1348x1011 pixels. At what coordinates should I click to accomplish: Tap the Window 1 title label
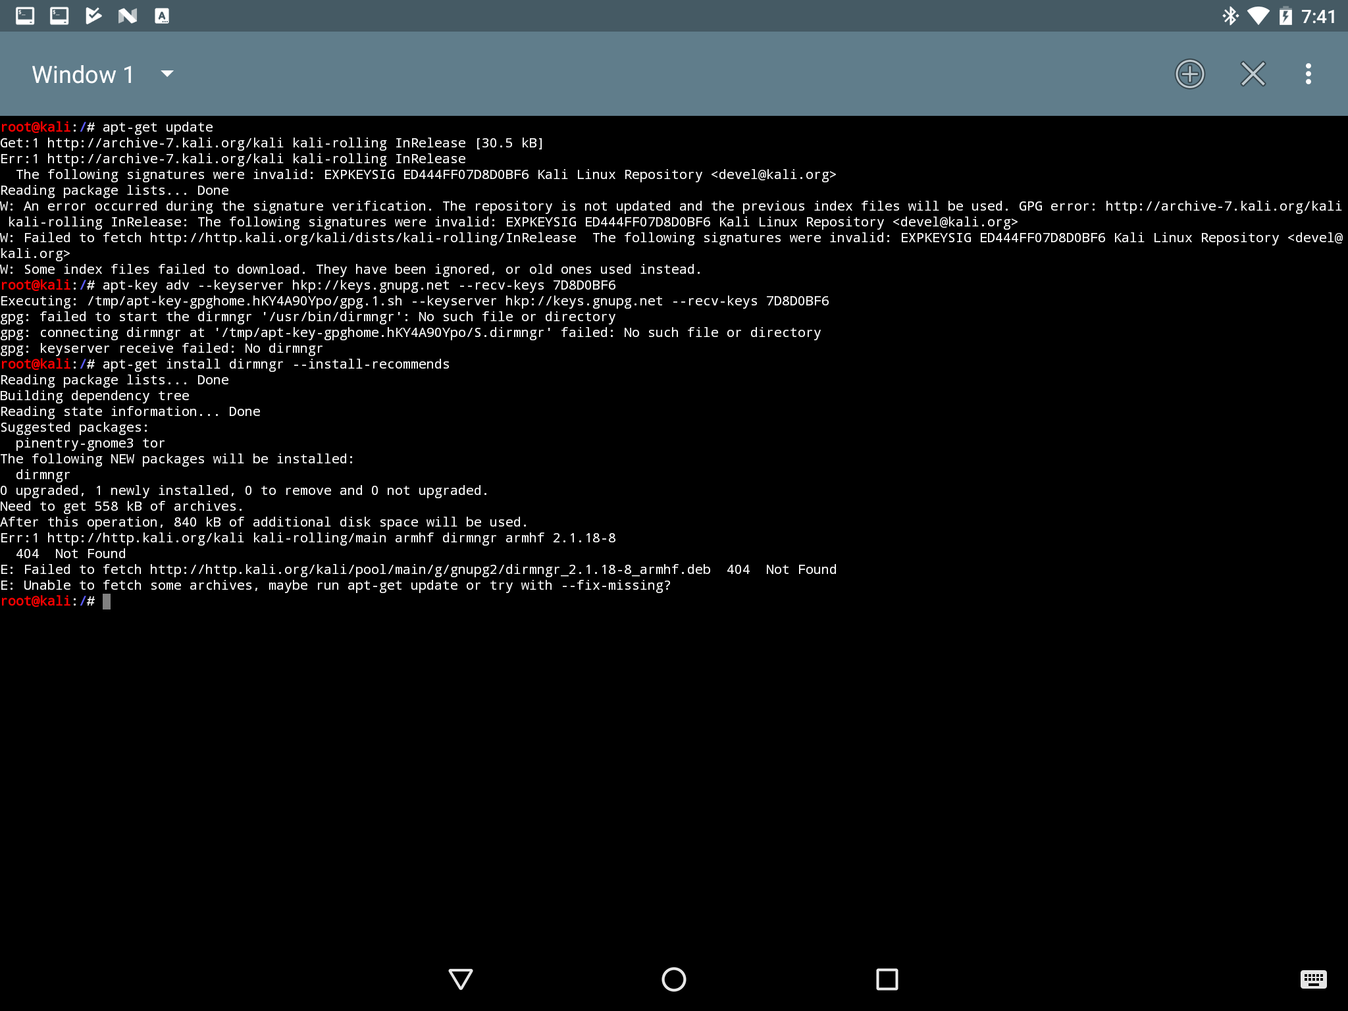(83, 74)
